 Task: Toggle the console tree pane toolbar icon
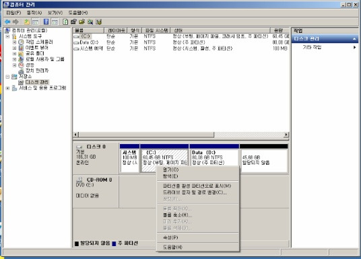coord(35,22)
